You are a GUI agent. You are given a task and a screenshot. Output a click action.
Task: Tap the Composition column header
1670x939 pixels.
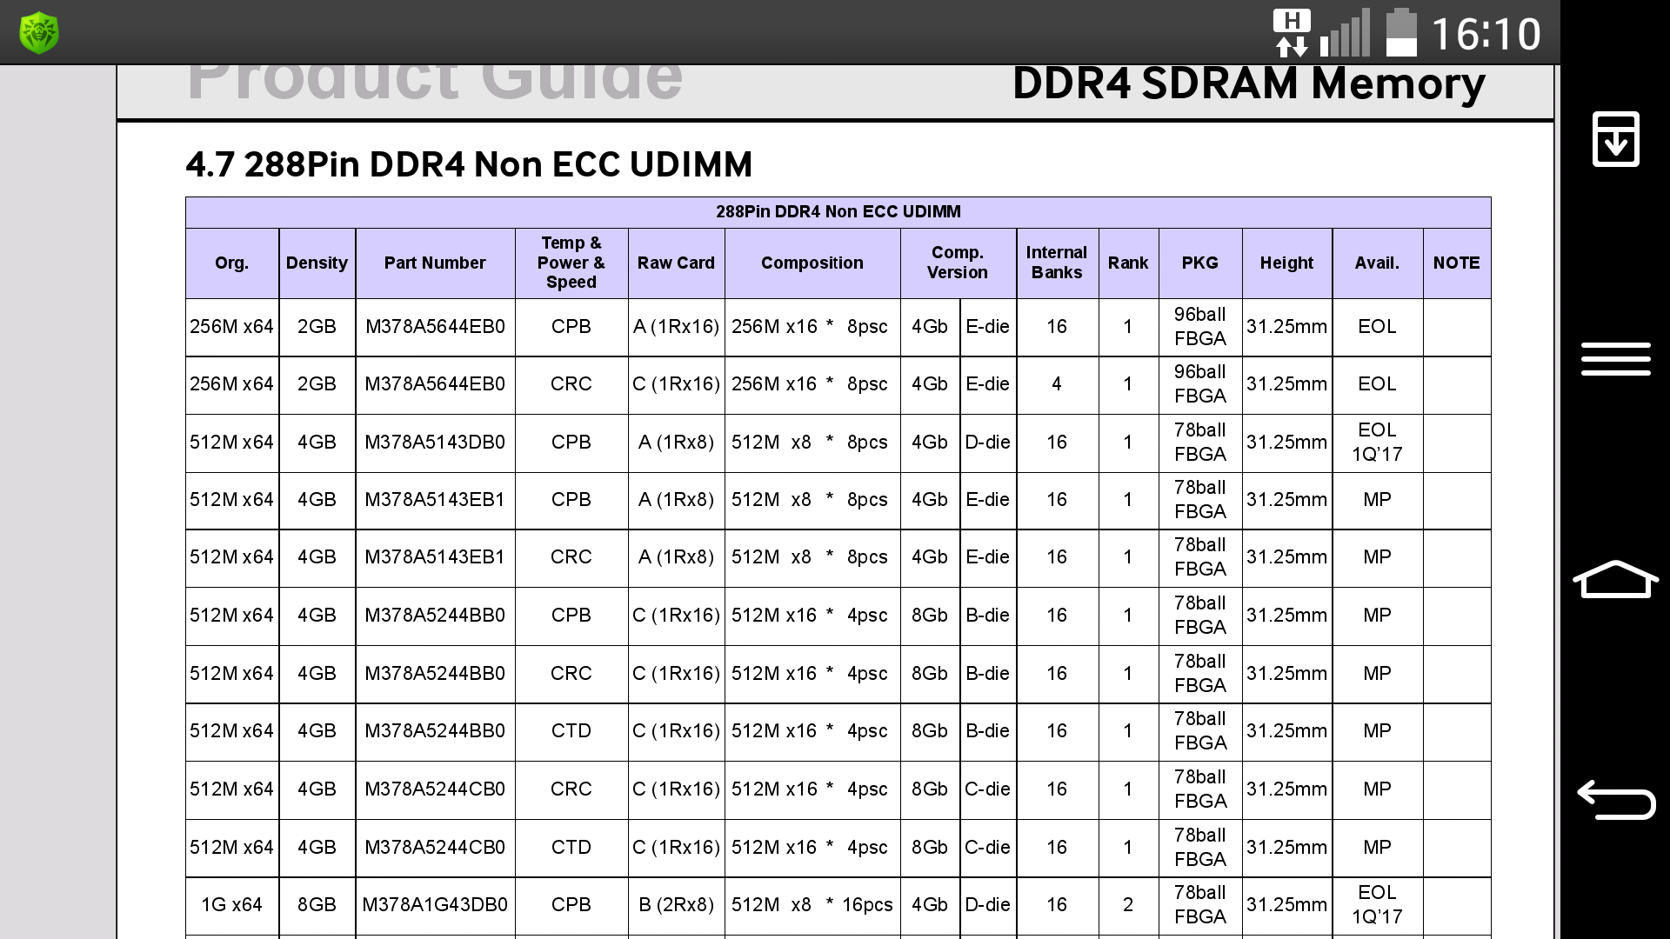[x=812, y=263]
